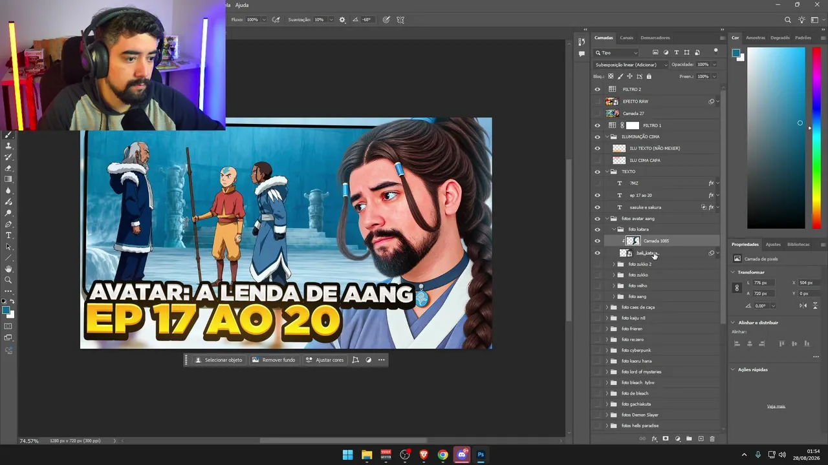Lock image pixels brush icon
The image size is (828, 465).
click(620, 76)
